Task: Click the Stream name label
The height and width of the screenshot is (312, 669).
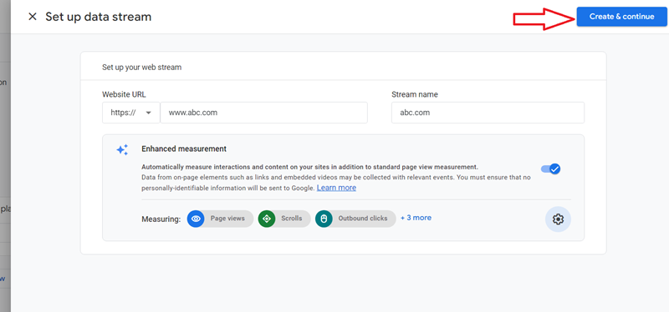Action: coord(414,94)
